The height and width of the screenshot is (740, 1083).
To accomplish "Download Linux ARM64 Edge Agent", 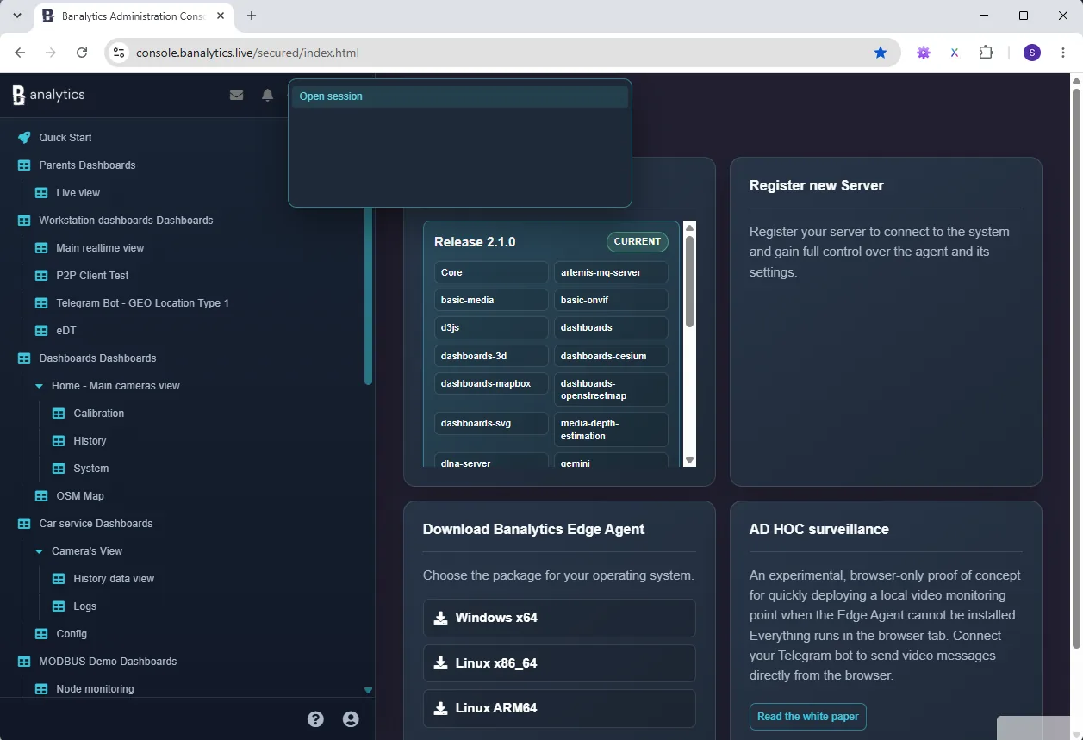I will [559, 708].
